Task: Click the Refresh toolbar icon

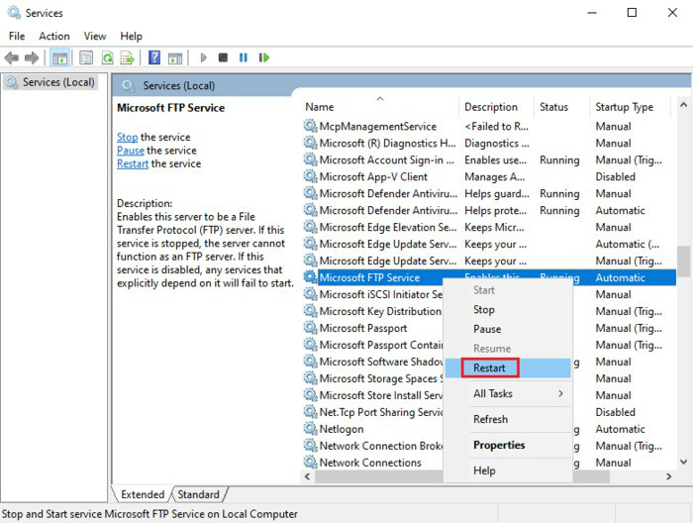Action: coord(107,58)
